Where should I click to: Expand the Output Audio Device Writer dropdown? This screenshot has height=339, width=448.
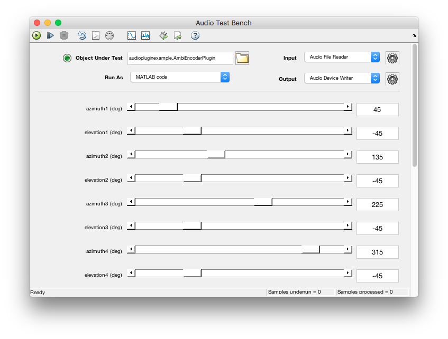342,78
